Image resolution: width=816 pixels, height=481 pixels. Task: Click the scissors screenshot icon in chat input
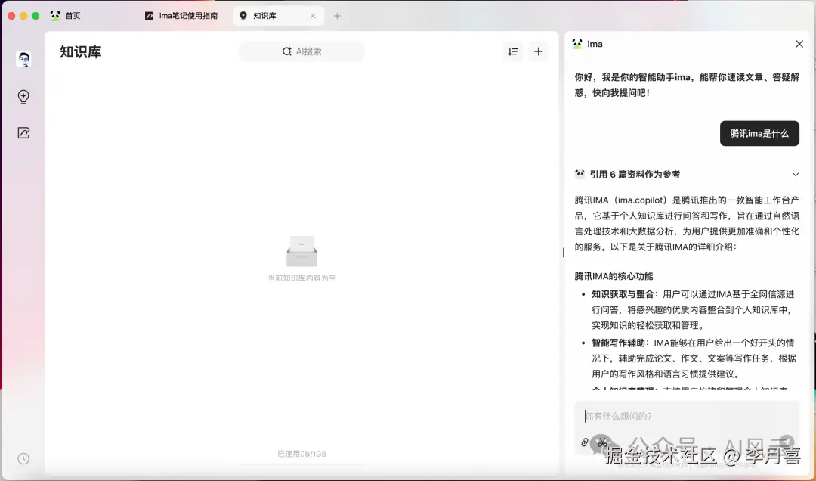click(x=602, y=442)
